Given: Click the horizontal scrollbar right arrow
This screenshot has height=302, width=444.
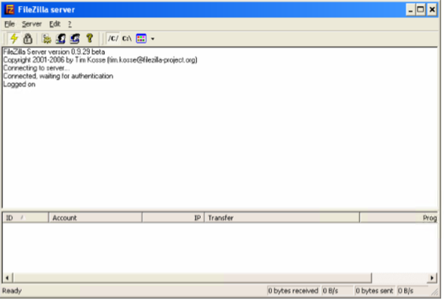Looking at the screenshot, I should (x=432, y=278).
